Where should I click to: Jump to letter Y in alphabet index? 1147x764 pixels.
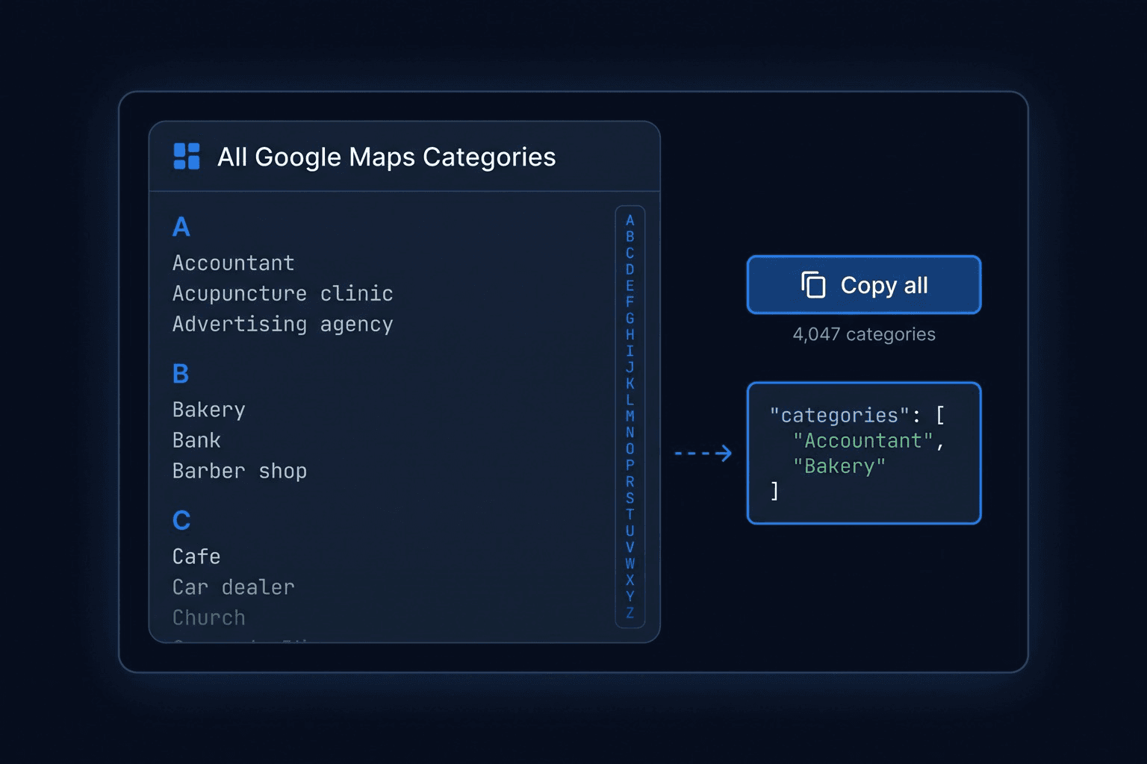(x=630, y=596)
